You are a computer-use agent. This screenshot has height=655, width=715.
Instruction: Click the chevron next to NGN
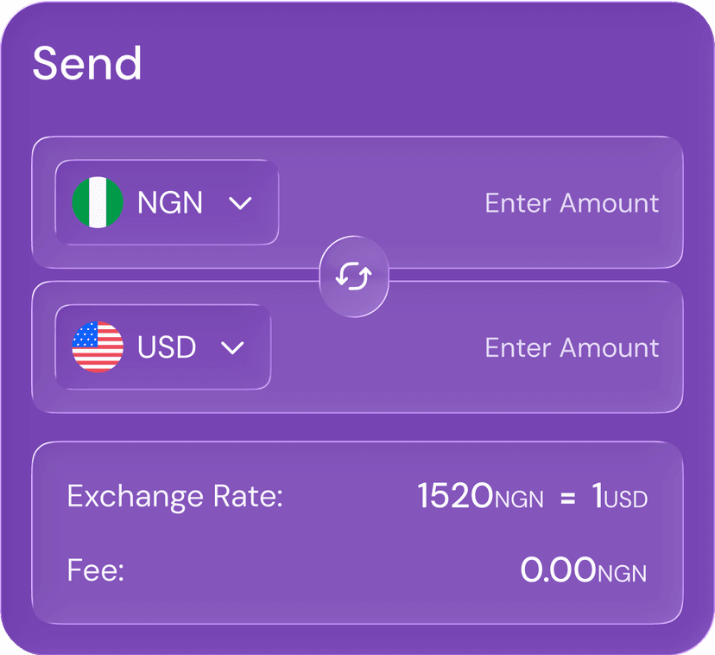[242, 203]
